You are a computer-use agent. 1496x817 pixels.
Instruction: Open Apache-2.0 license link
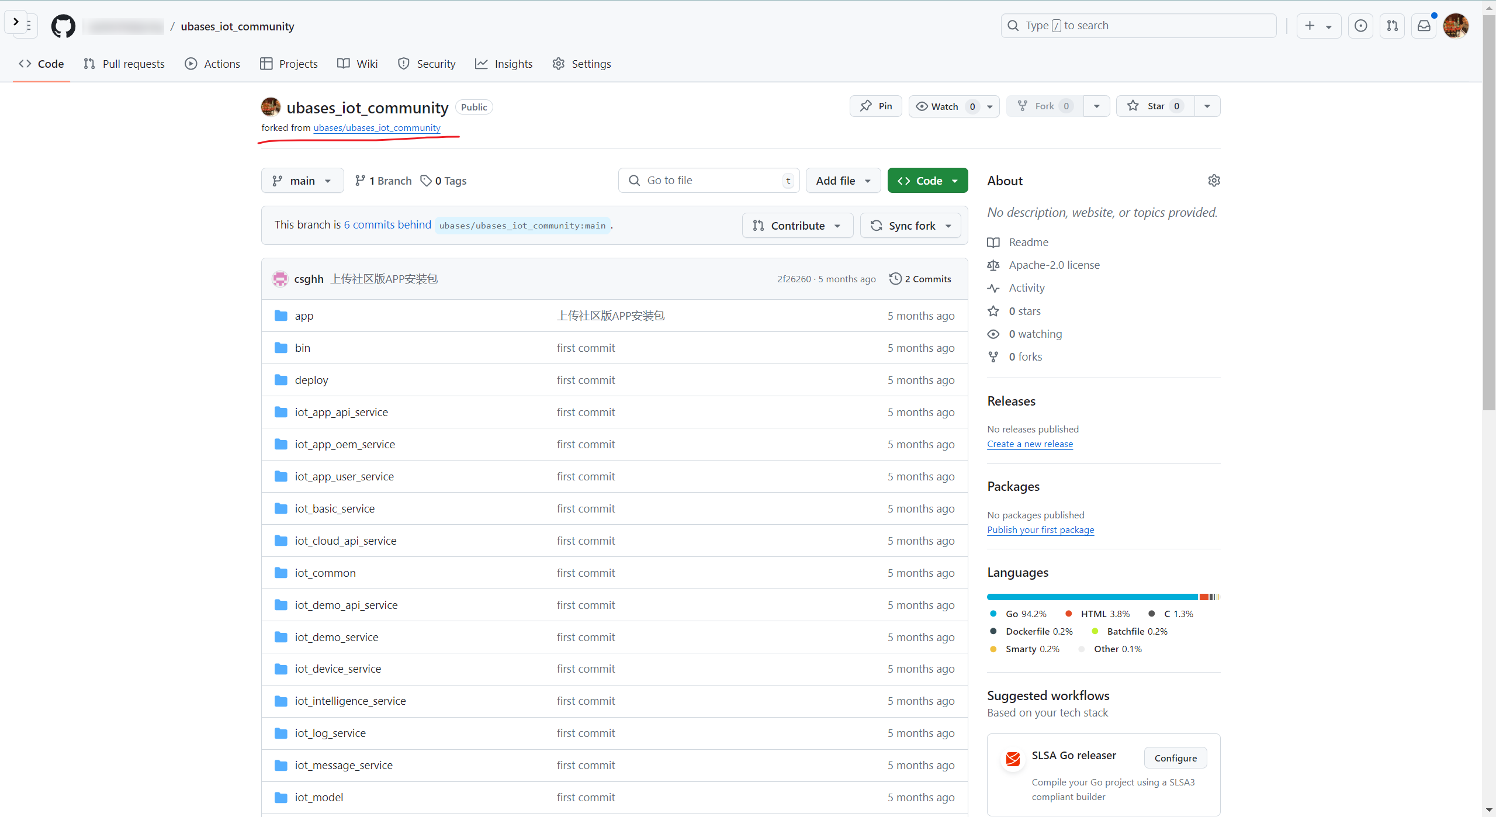1054,265
